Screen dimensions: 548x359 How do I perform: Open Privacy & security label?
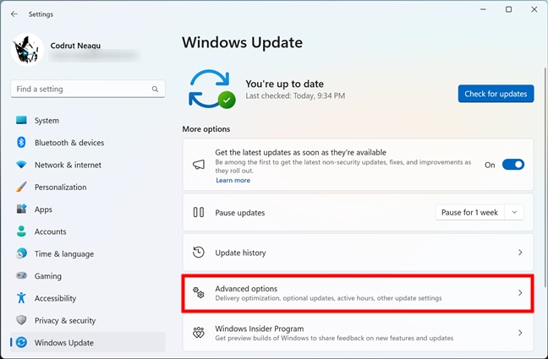tap(65, 321)
